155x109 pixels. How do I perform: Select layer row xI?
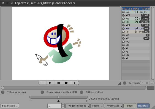(136, 48)
